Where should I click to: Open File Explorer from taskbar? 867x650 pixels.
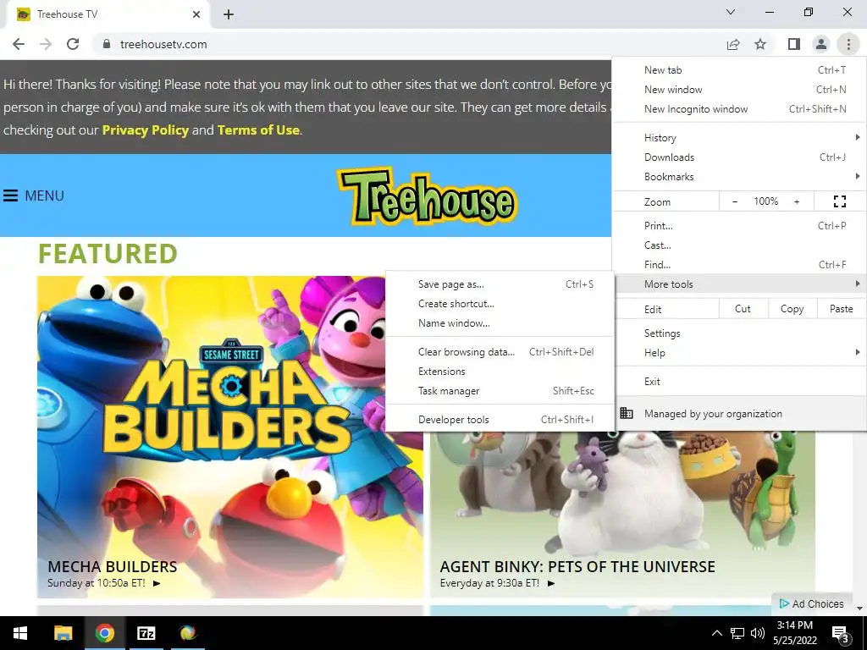pos(63,633)
